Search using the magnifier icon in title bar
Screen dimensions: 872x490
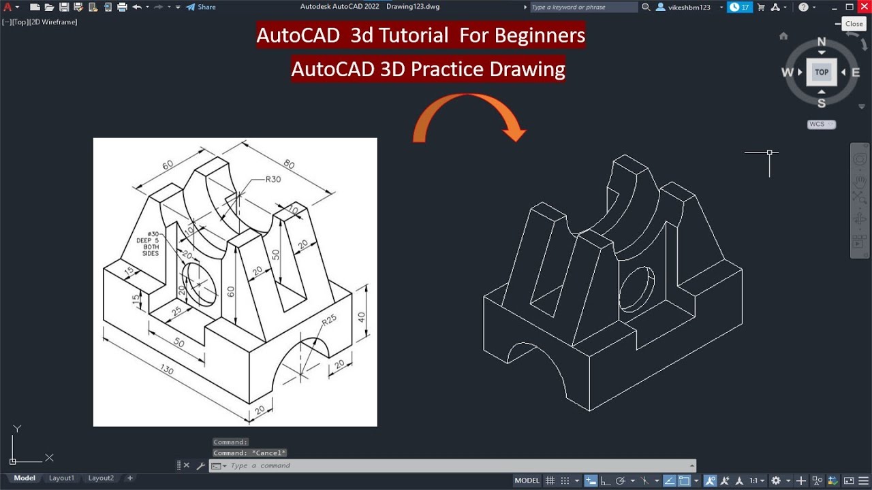tap(645, 7)
